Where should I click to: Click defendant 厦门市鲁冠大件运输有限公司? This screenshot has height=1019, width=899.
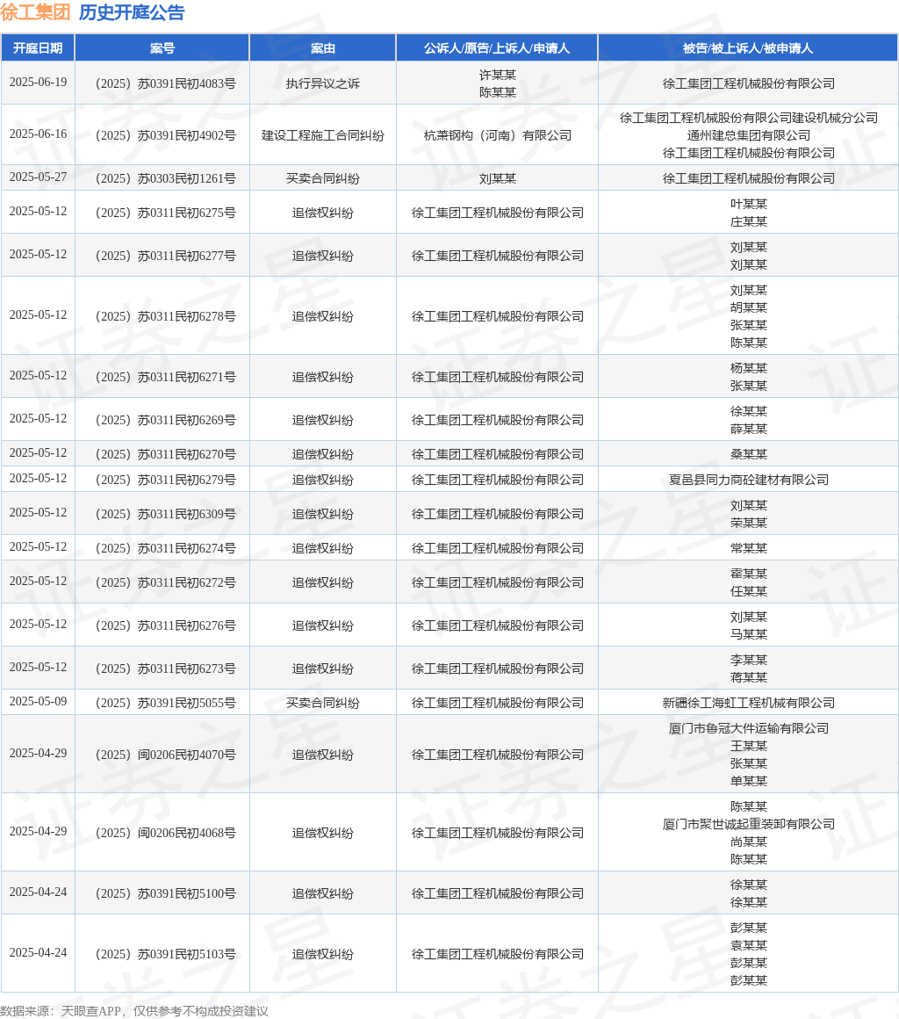click(749, 728)
